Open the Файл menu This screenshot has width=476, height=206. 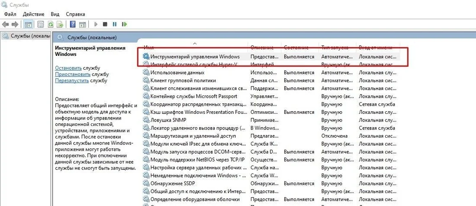coord(10,14)
